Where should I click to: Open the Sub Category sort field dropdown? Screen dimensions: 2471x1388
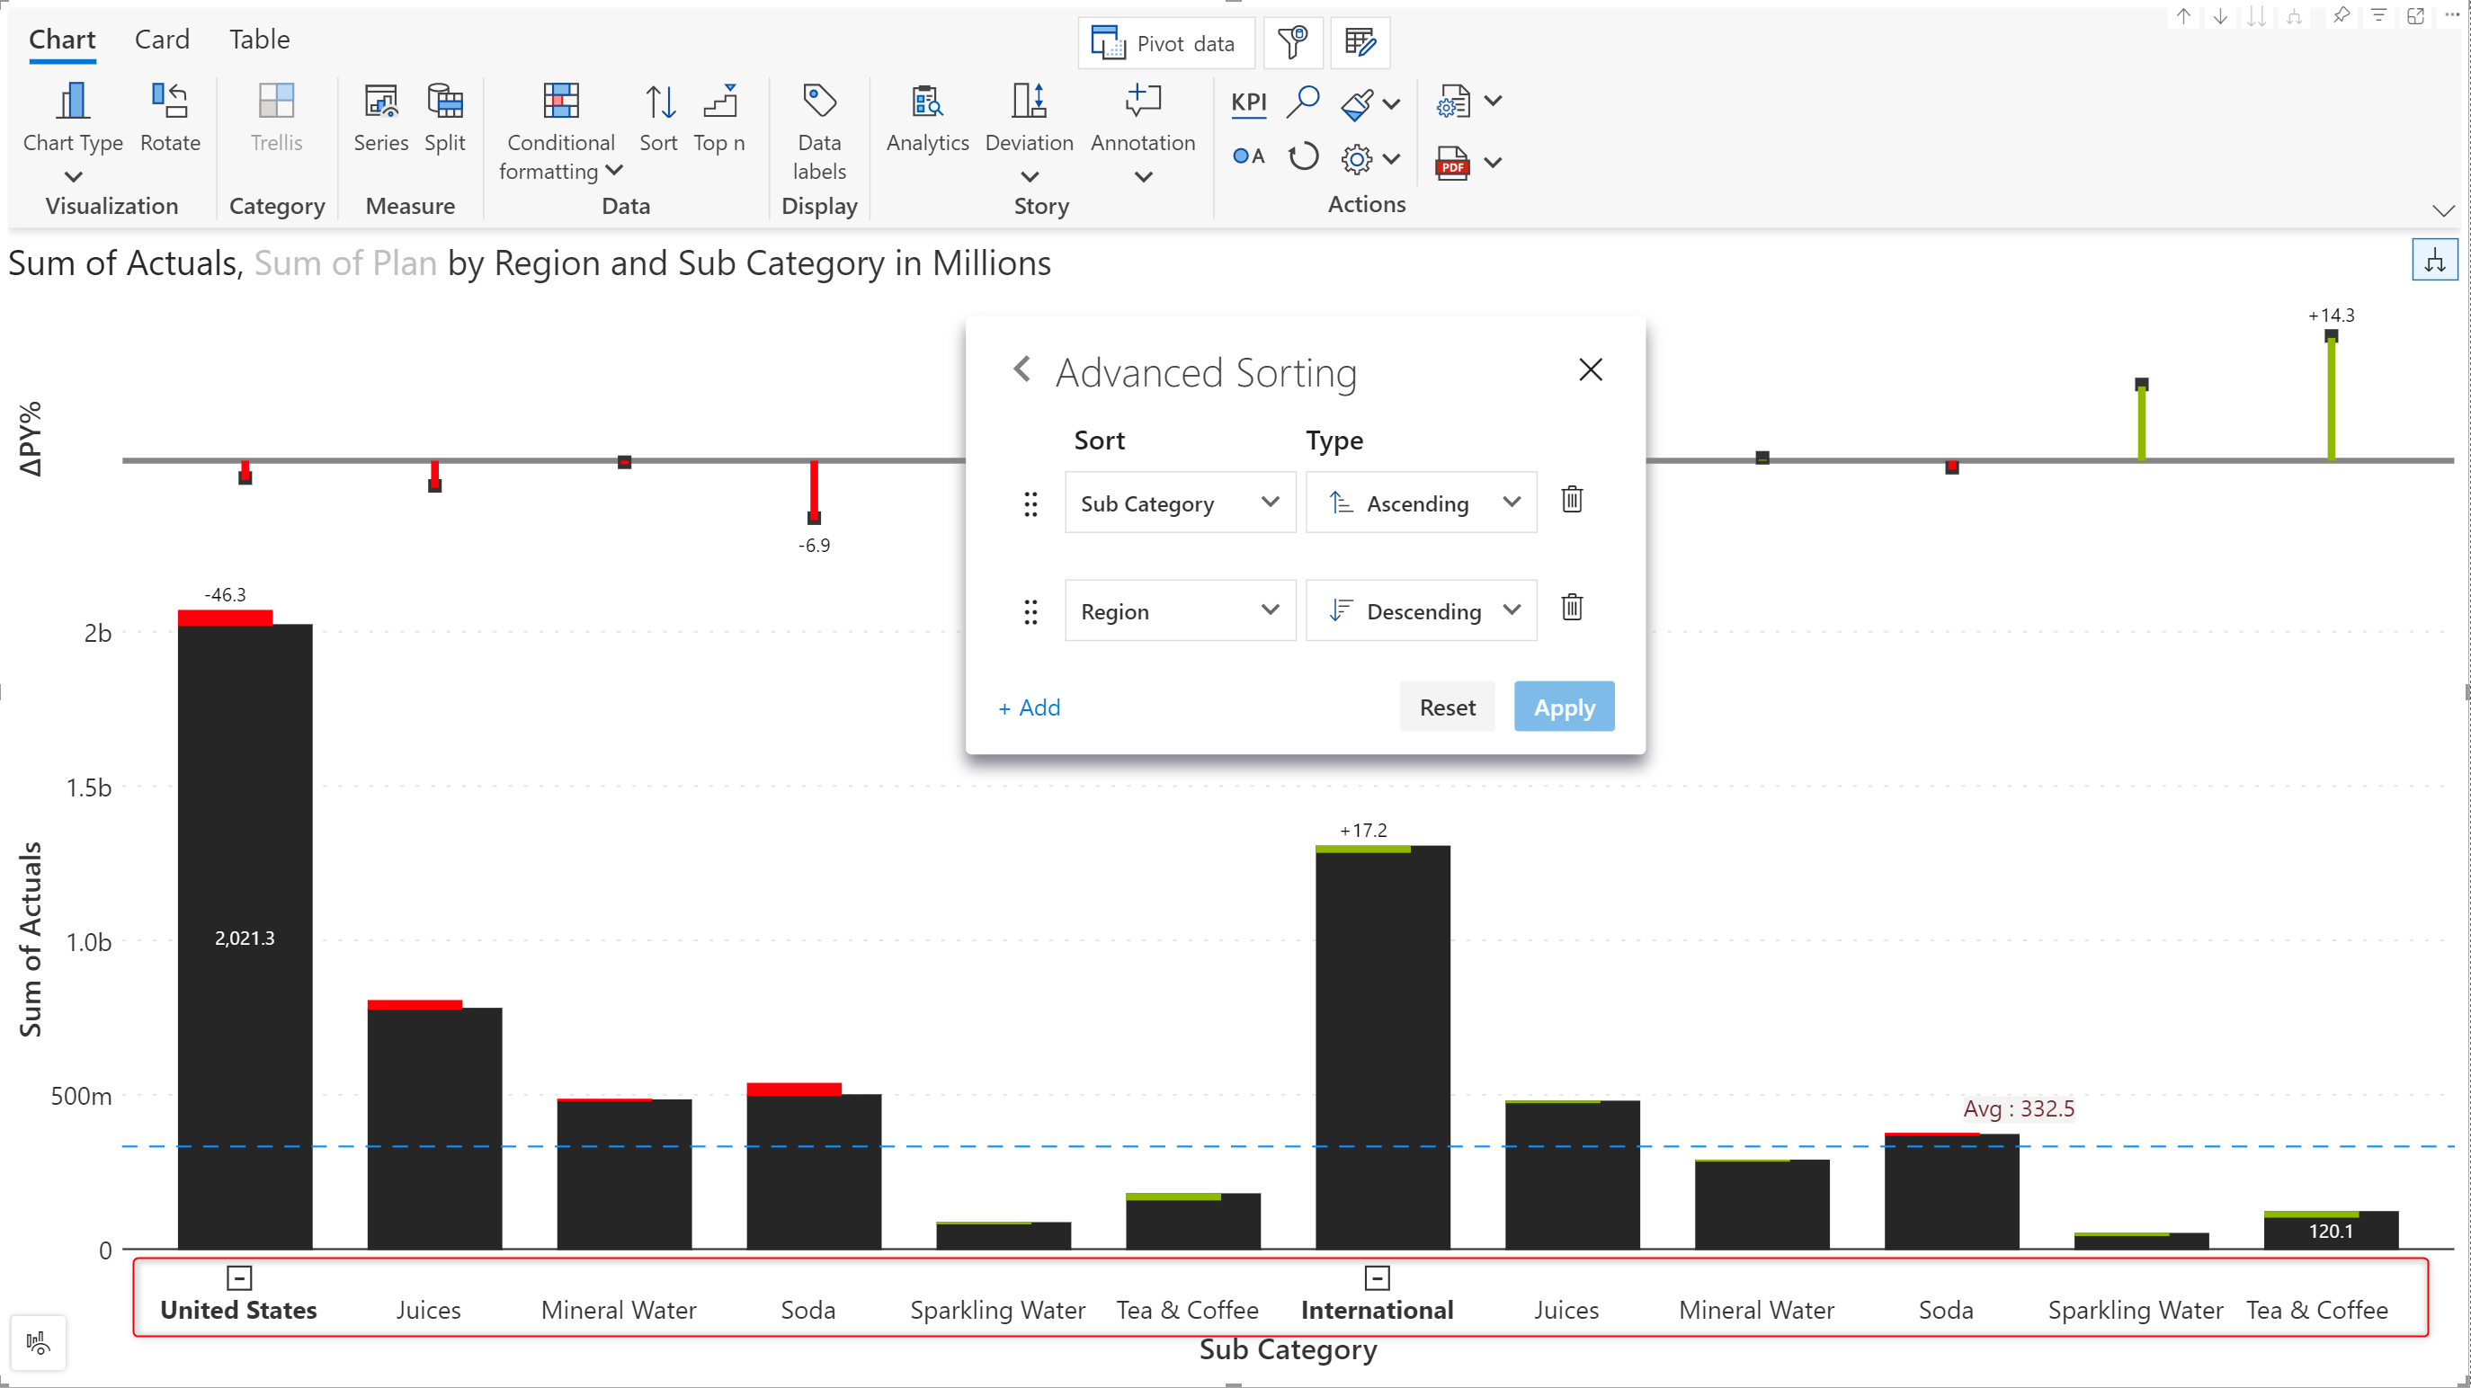1179,503
